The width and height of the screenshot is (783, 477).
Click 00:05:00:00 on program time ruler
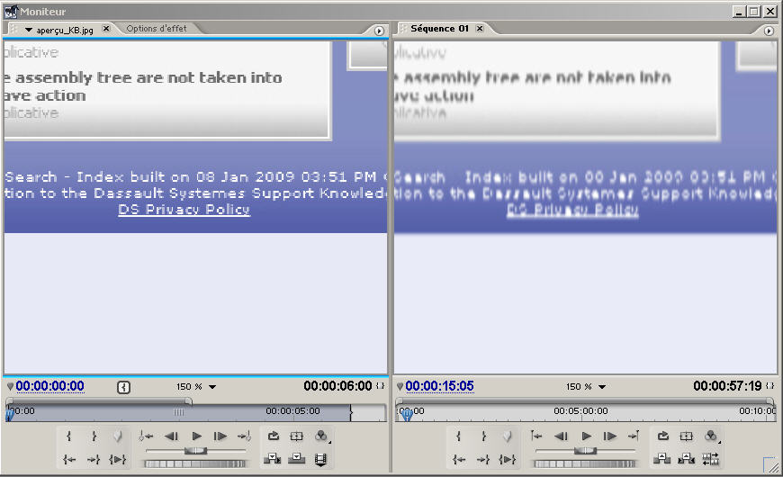pyautogui.click(x=580, y=411)
